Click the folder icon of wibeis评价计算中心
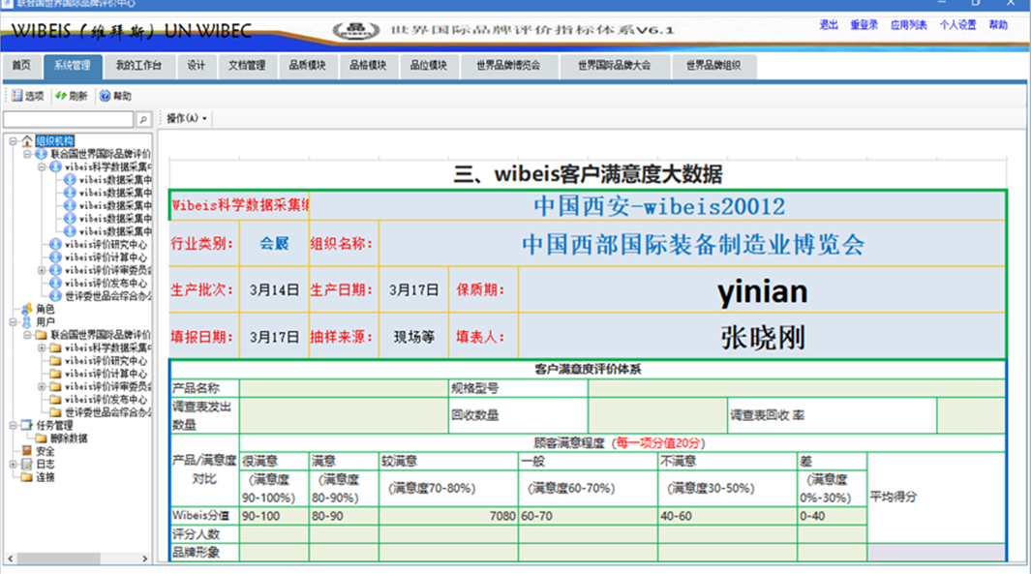Viewport: 1031px width, 574px height. point(56,374)
